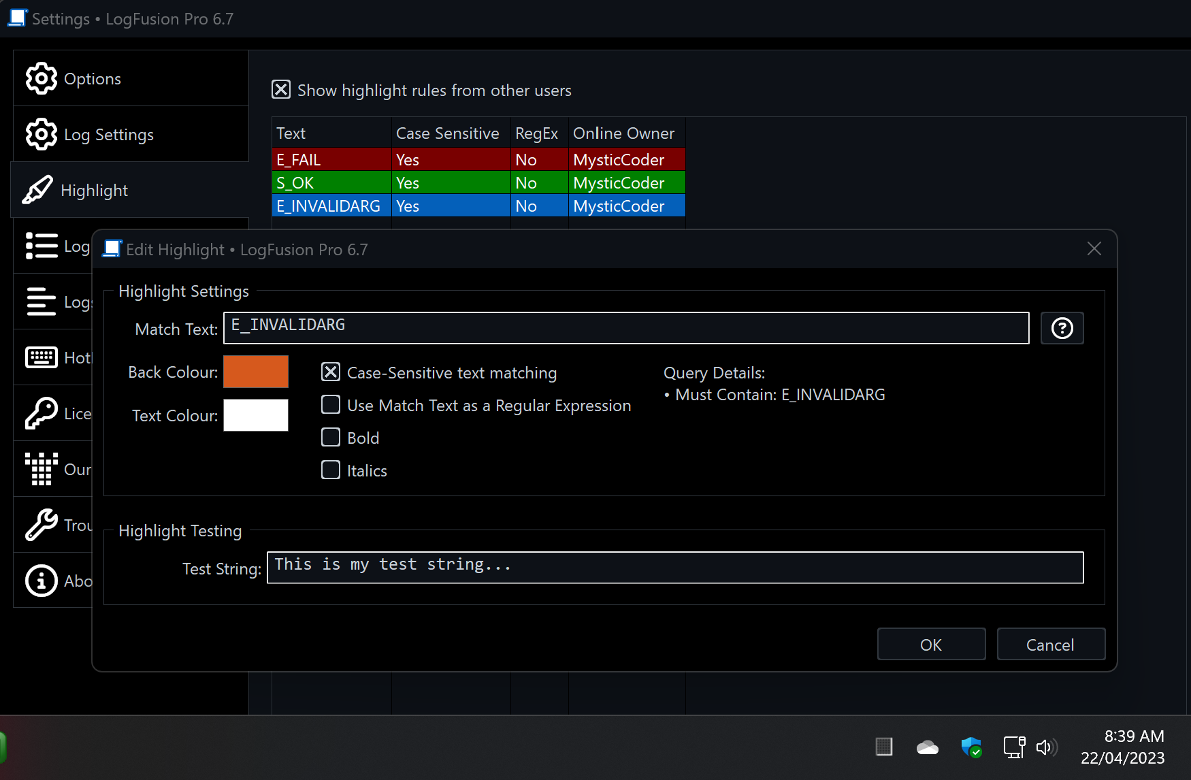Open the volume speaker icon in tray
Viewport: 1191px width, 780px height.
point(1045,747)
